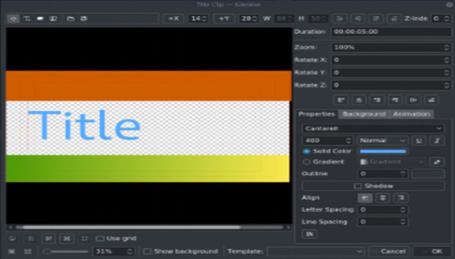The height and width of the screenshot is (259, 455).
Task: Click the X position value field showing 14
Action: (x=198, y=19)
